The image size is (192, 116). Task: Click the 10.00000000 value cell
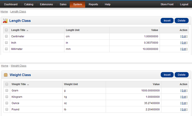click(x=134, y=49)
